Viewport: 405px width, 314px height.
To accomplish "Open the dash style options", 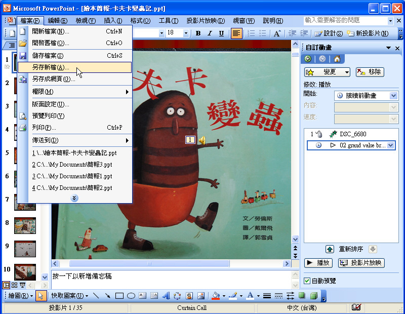I will point(279,296).
